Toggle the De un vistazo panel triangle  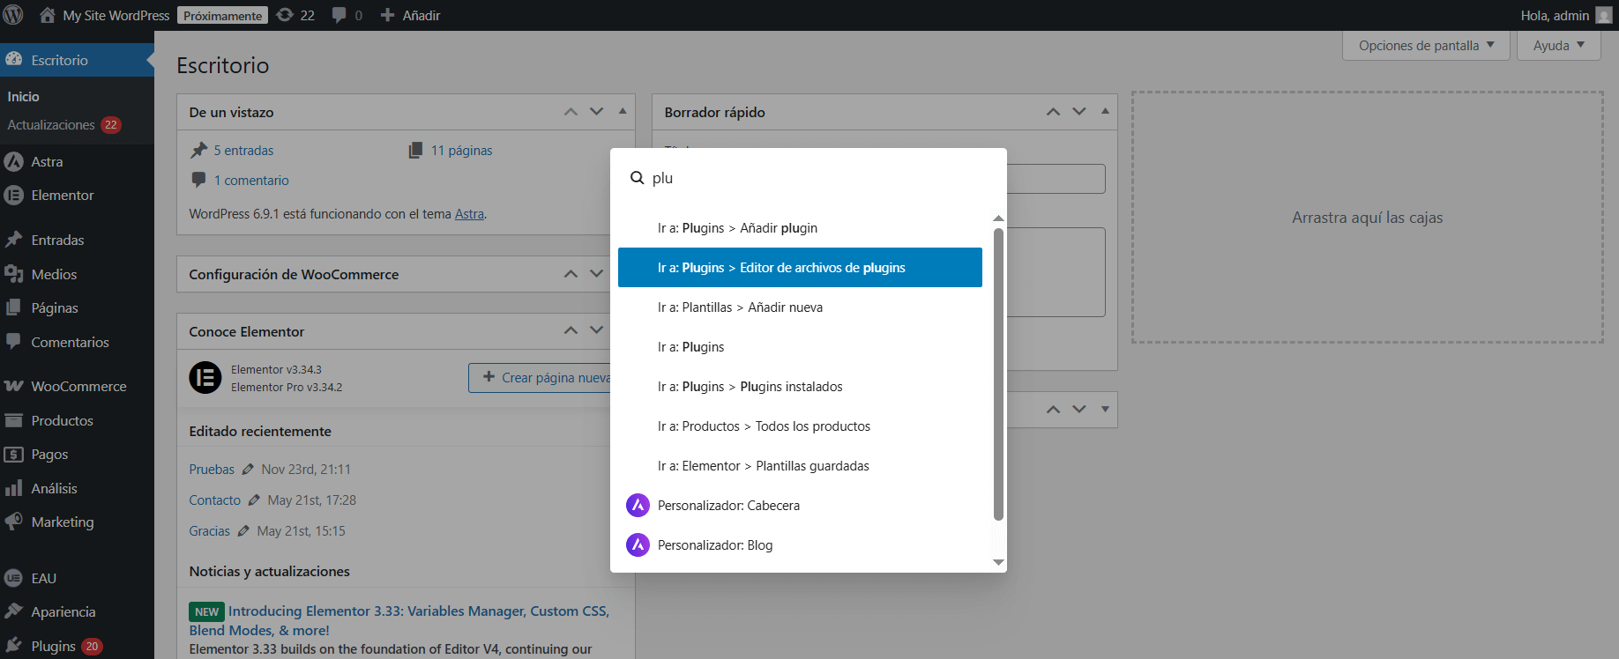coord(623,112)
